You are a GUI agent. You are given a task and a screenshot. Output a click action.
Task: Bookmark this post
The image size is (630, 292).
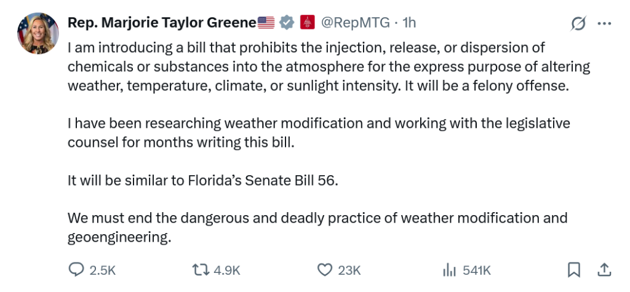(x=573, y=270)
